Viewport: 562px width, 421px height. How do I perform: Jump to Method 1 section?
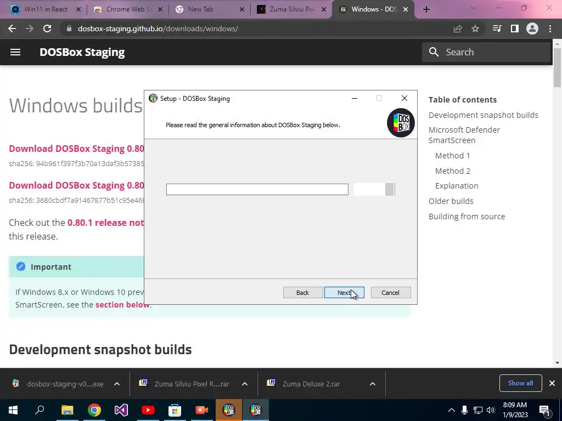coord(452,156)
